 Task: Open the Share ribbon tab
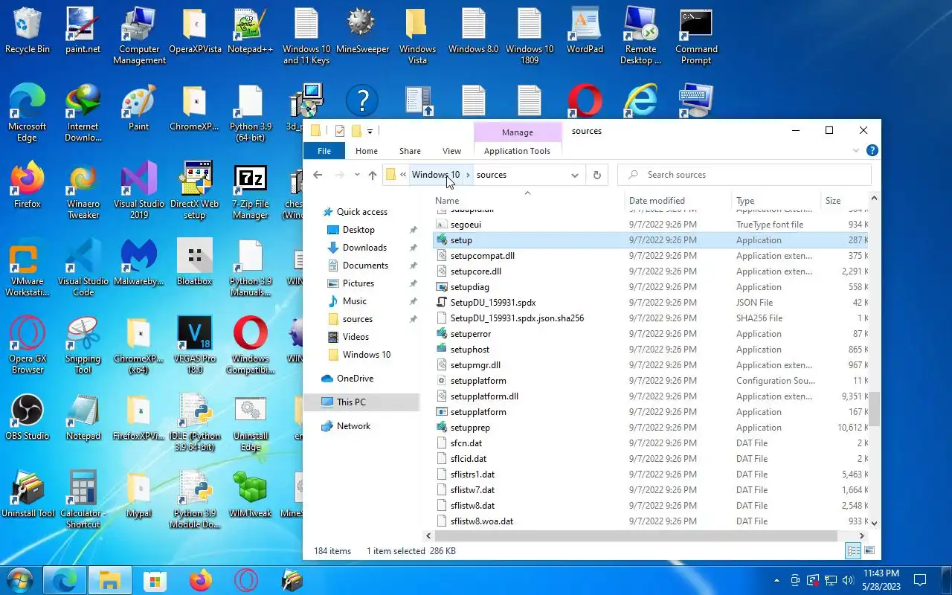410,151
